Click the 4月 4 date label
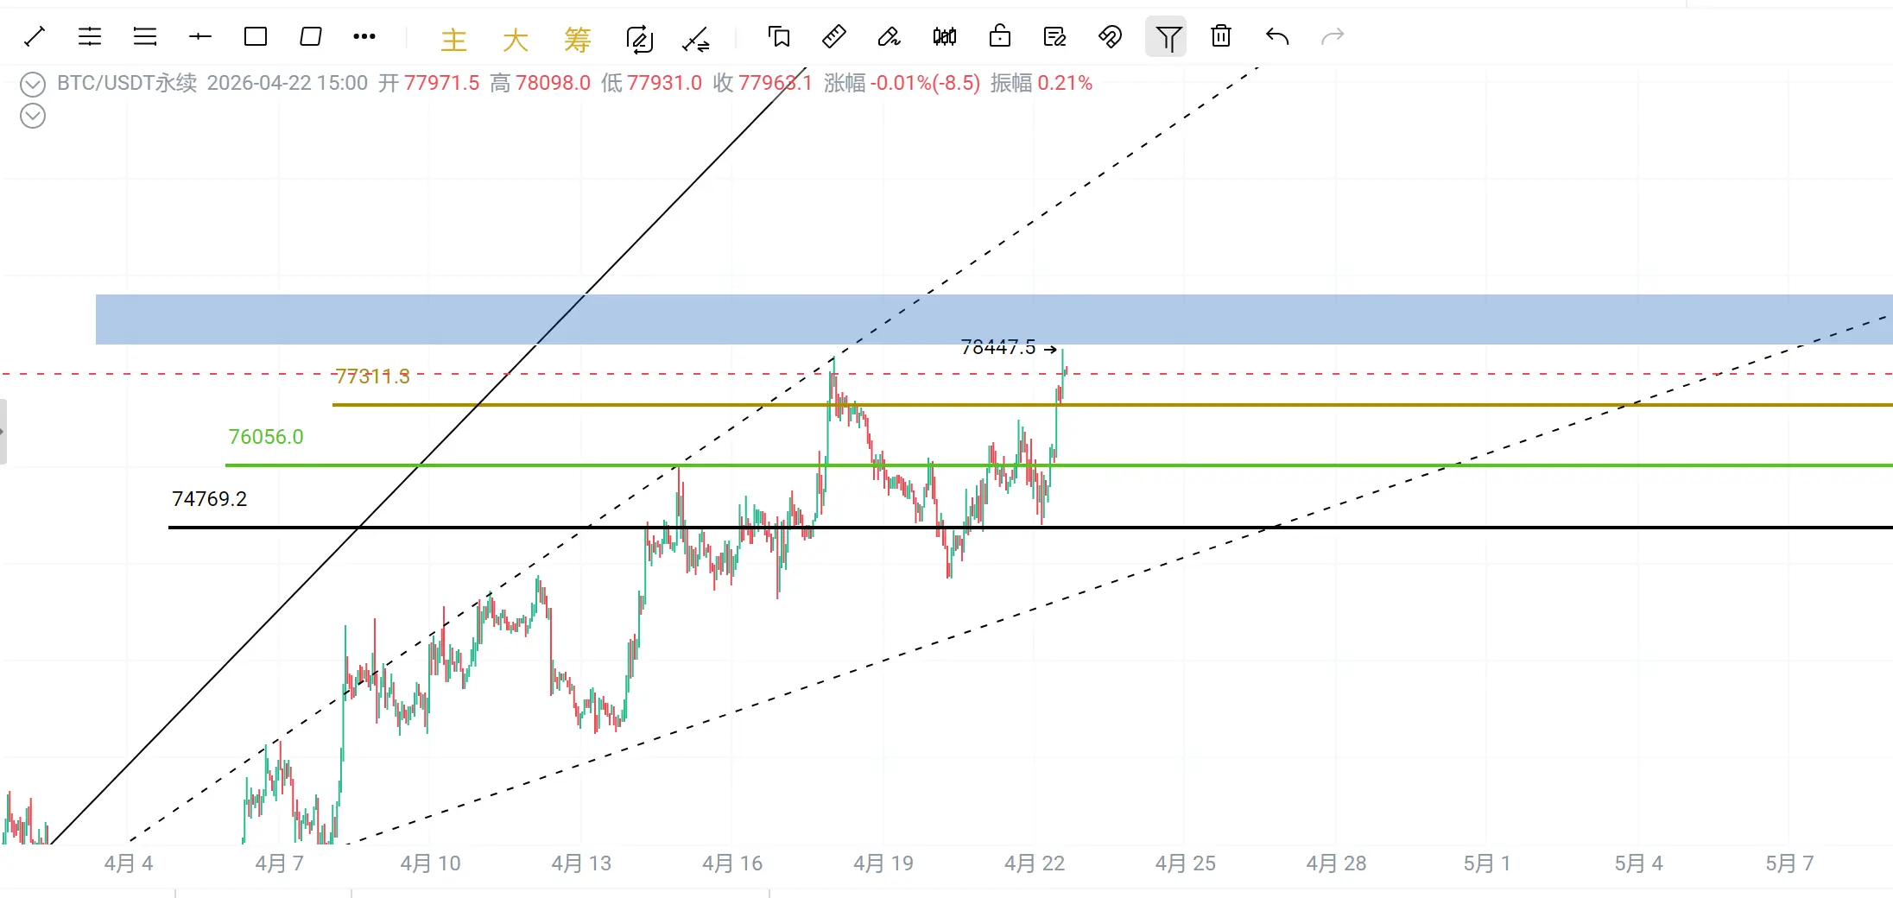Viewport: 1893px width, 898px height. click(129, 863)
